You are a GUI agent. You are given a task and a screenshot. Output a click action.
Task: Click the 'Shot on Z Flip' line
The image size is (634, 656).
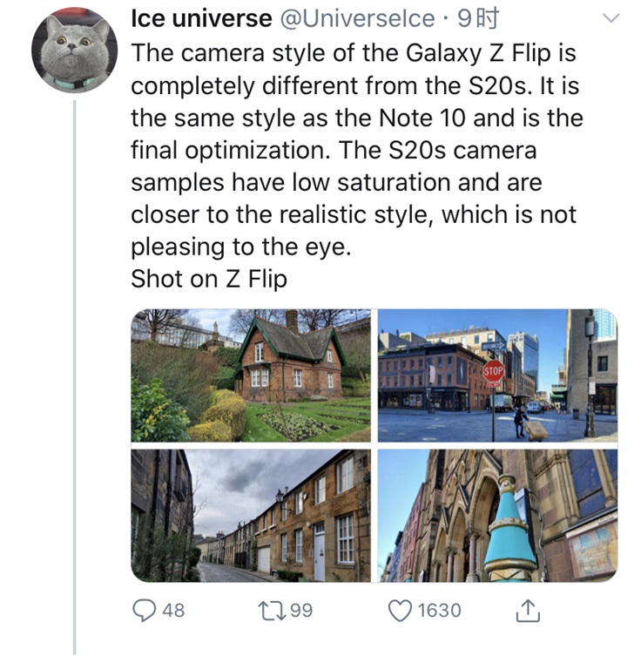(x=209, y=279)
